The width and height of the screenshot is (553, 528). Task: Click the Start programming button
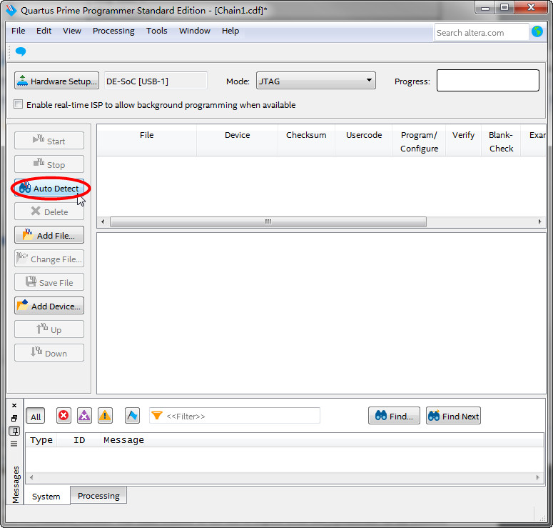[49, 141]
